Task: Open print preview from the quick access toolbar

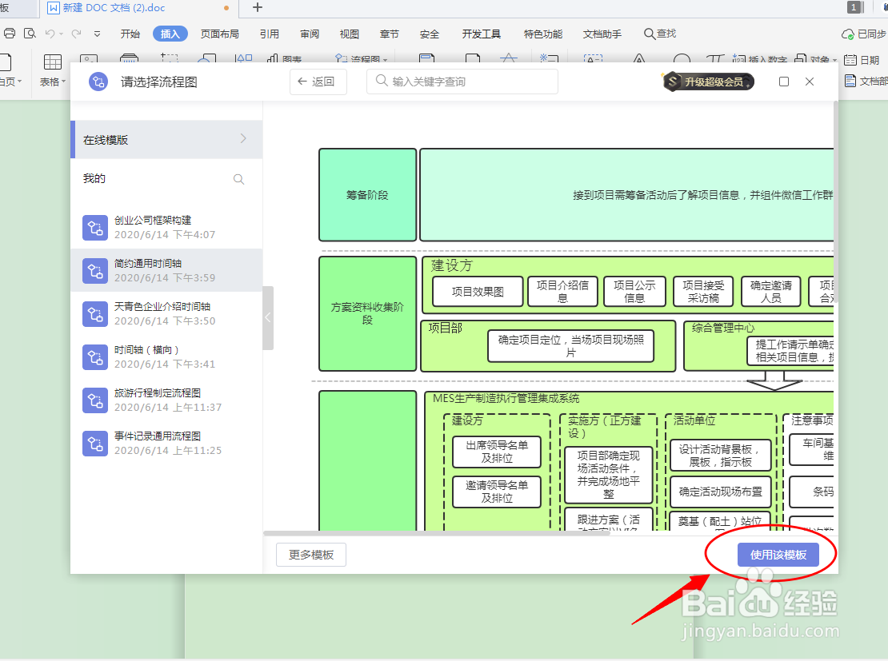Action: (x=30, y=34)
